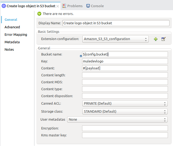Focus the Content type input field

pos(125,89)
